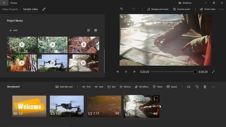Image resolution: width=226 pixels, height=127 pixels.
Task: Rotate the selected clip
Action: tap(197, 87)
